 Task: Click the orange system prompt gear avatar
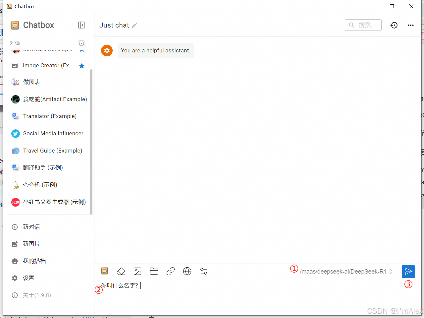tap(107, 50)
